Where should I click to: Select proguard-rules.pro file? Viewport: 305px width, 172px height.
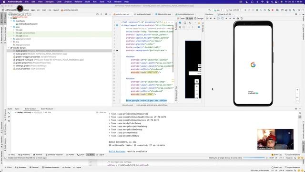tap(48, 60)
